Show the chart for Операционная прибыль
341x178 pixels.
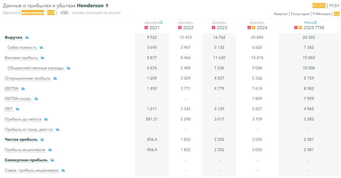(55, 78)
